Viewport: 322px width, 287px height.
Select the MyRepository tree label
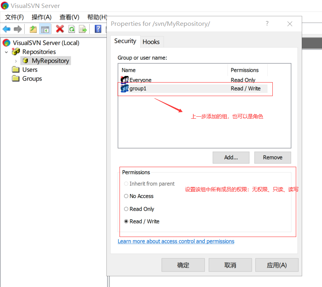[x=50, y=61]
